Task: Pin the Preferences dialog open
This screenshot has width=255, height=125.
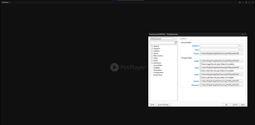Action: (243, 34)
